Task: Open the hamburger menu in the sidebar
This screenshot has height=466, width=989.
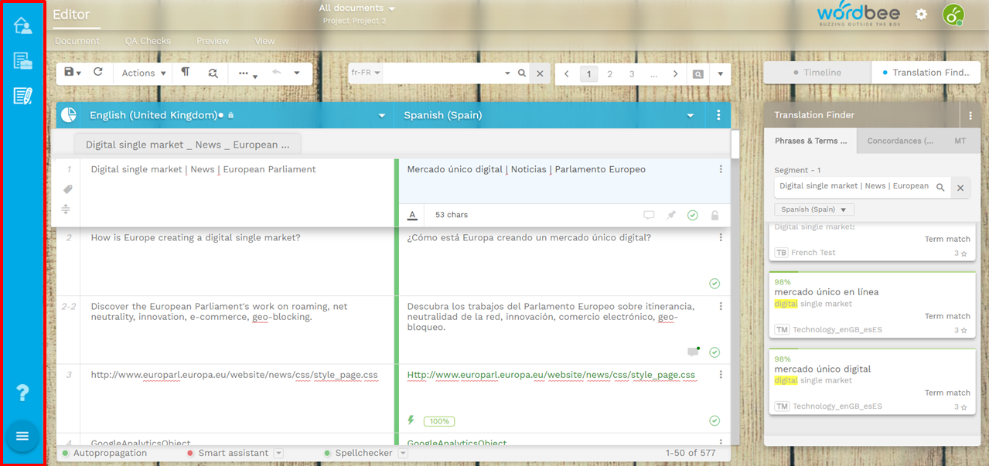Action: click(x=22, y=436)
